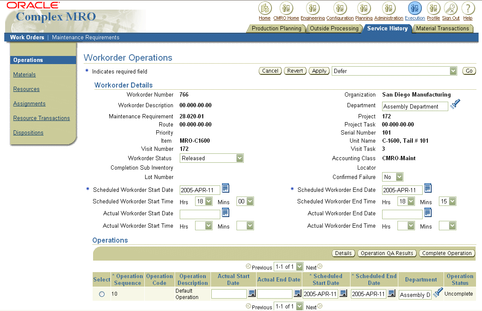Screen dimensions: 482x311
Task: Click flashlight icon in operations table Department column
Action: (x=438, y=293)
